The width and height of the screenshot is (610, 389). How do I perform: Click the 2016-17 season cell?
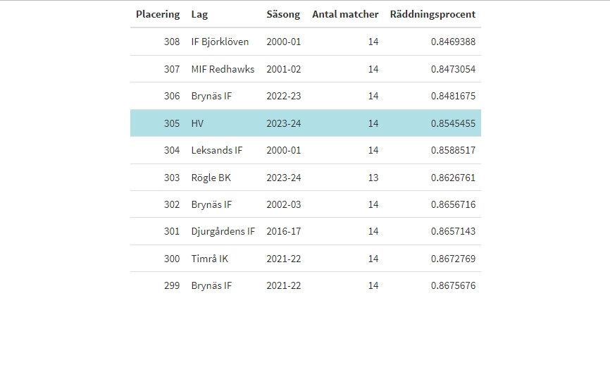(x=283, y=231)
